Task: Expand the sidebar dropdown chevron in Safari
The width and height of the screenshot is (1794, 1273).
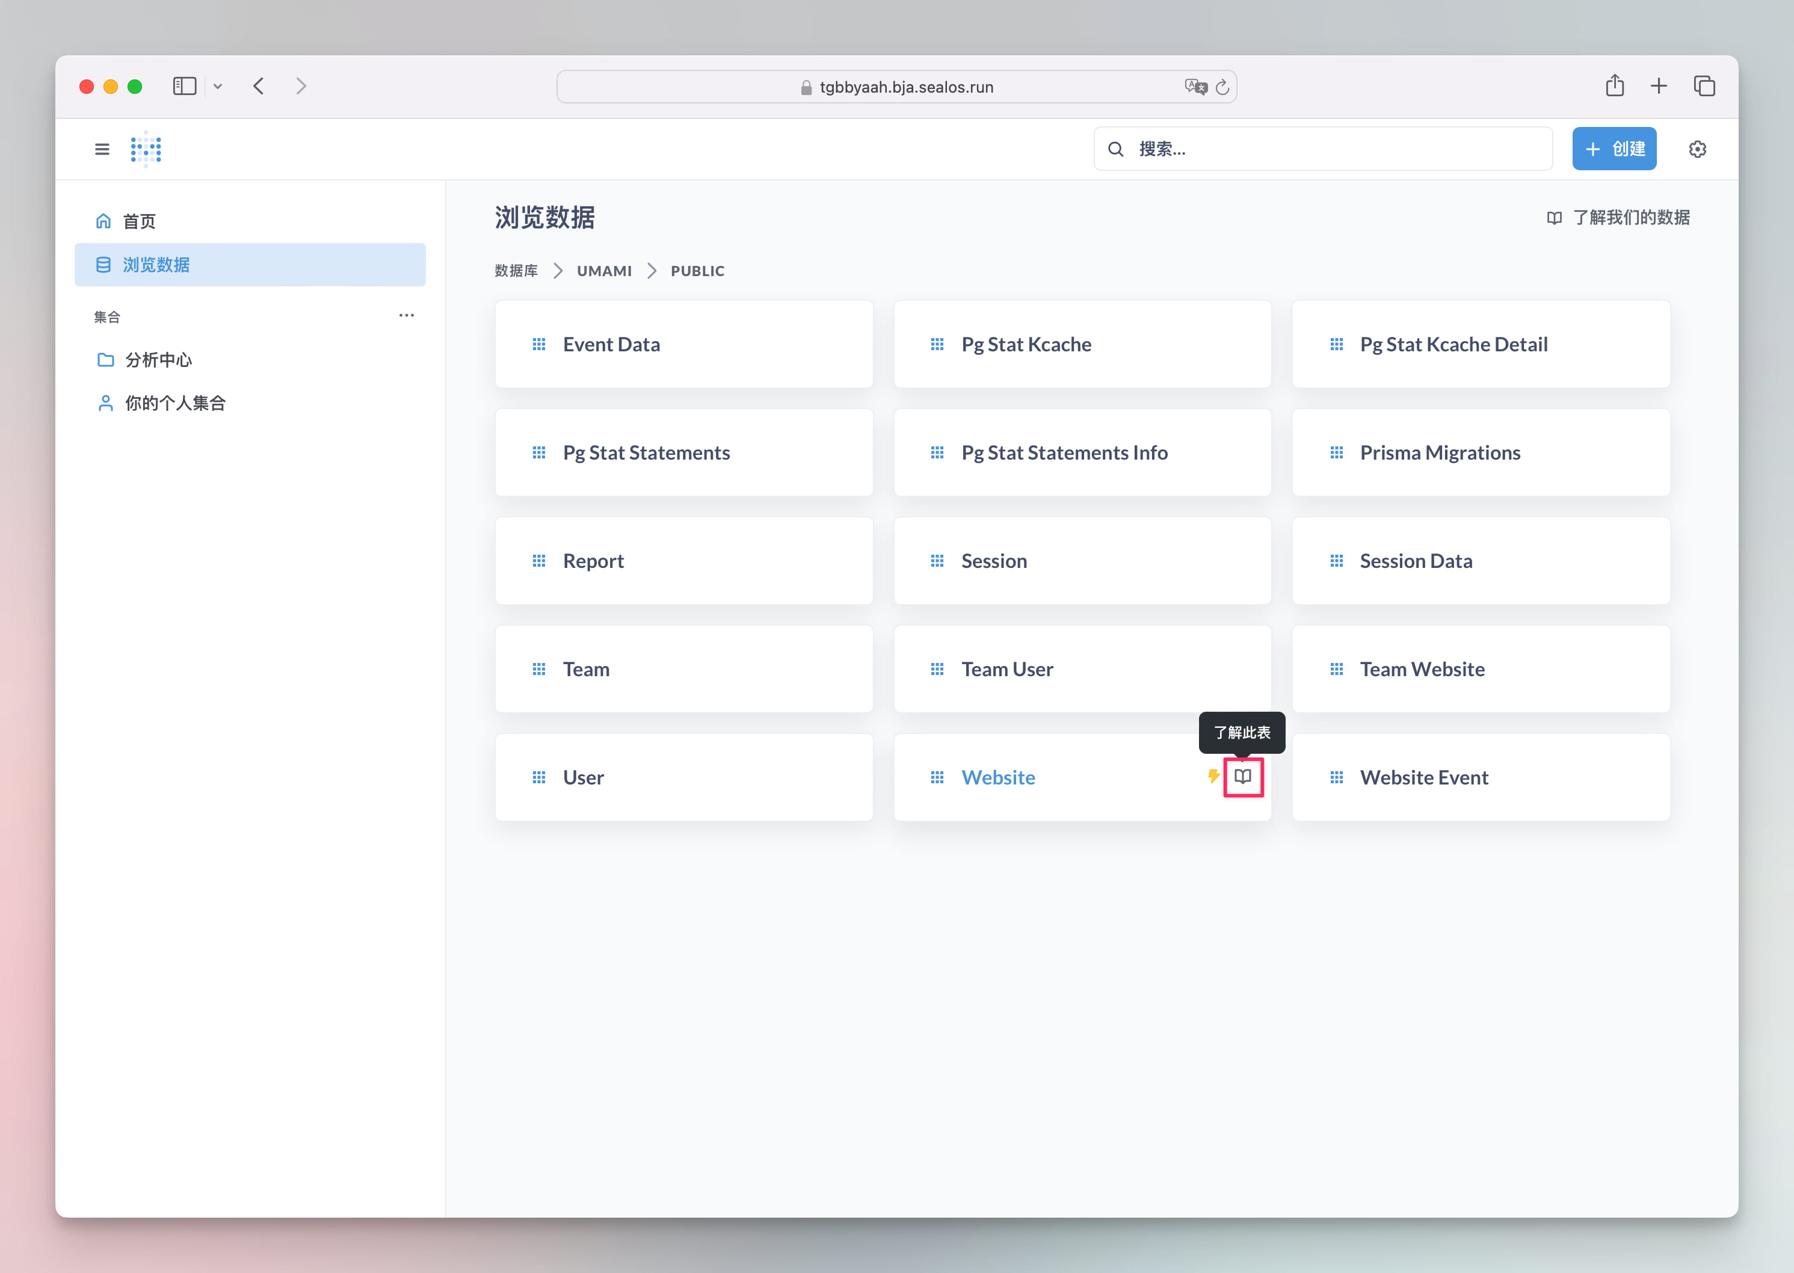Action: click(218, 87)
